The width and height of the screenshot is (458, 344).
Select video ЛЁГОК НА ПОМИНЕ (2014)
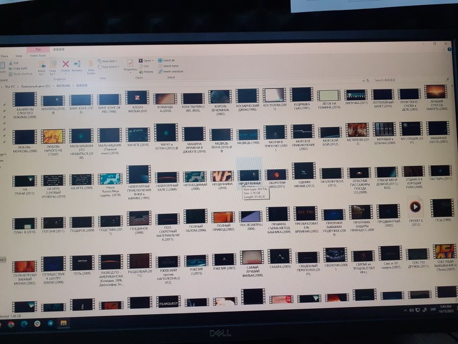[x=329, y=100]
